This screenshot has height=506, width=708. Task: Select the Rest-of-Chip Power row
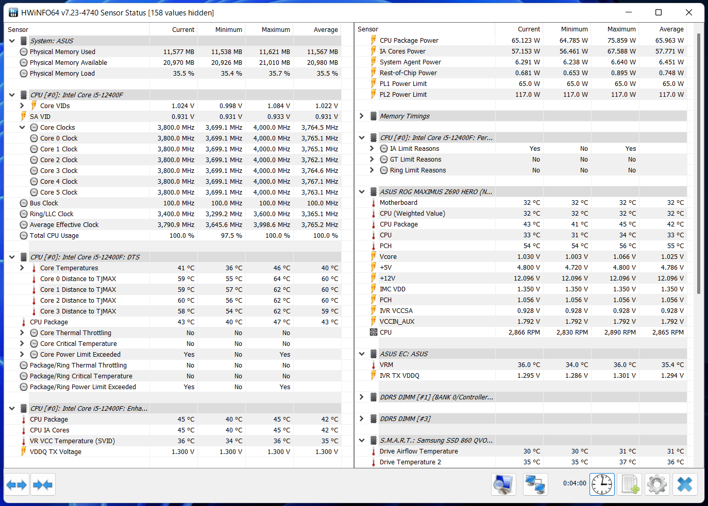click(x=520, y=73)
